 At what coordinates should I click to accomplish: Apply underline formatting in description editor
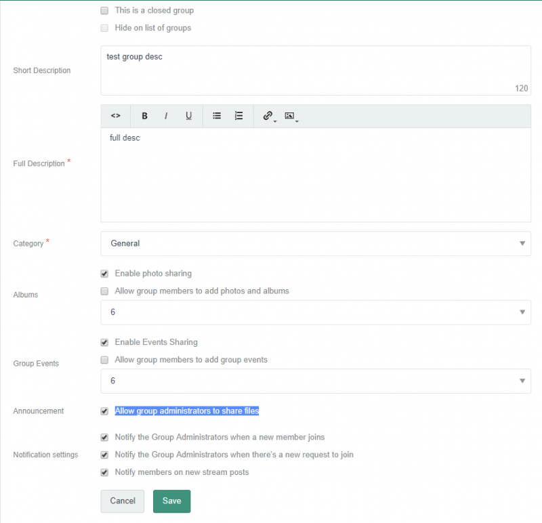(x=188, y=116)
